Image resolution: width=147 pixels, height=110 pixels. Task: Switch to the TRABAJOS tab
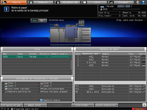41,2
